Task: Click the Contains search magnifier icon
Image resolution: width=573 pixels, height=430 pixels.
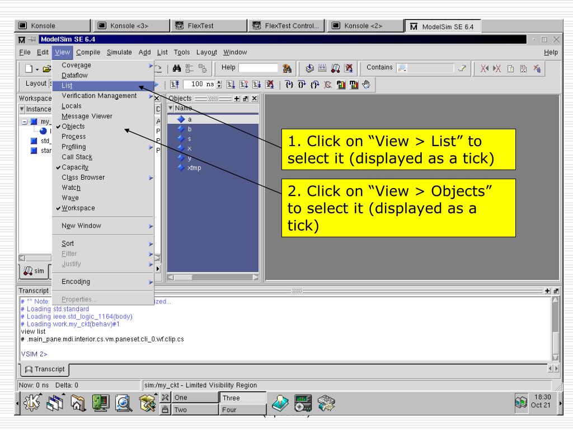Action: pyautogui.click(x=402, y=68)
